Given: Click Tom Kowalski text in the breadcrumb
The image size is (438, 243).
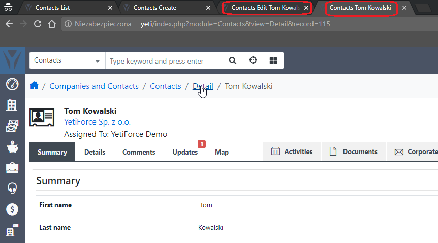Looking at the screenshot, I should (x=248, y=86).
